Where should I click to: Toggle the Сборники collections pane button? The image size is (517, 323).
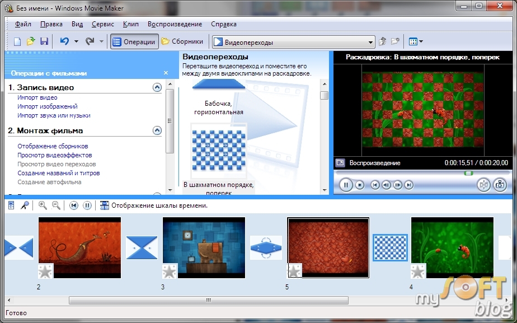[x=182, y=41]
